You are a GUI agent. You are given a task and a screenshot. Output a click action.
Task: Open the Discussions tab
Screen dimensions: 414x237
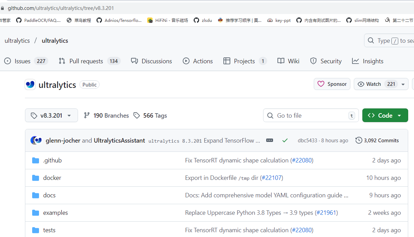click(152, 61)
